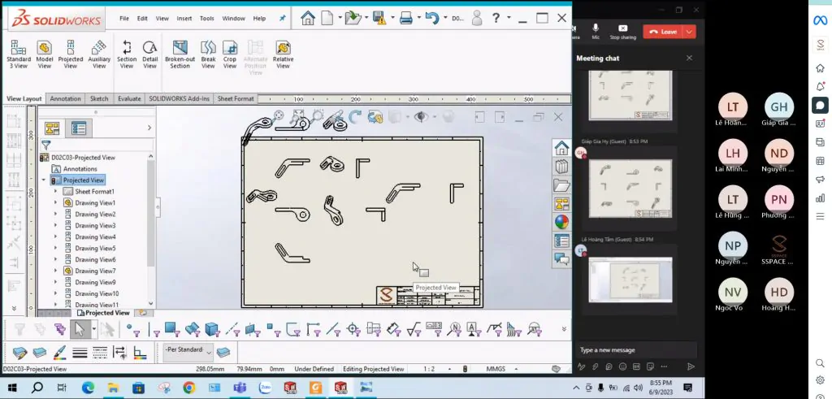832x399 pixels.
Task: Insert a Detail View
Action: 150,54
